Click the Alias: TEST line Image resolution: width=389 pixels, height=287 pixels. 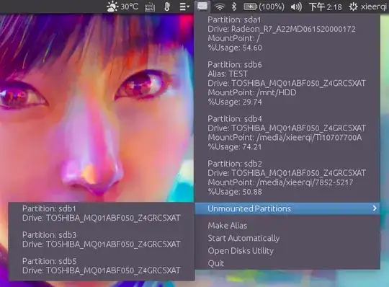tap(228, 74)
